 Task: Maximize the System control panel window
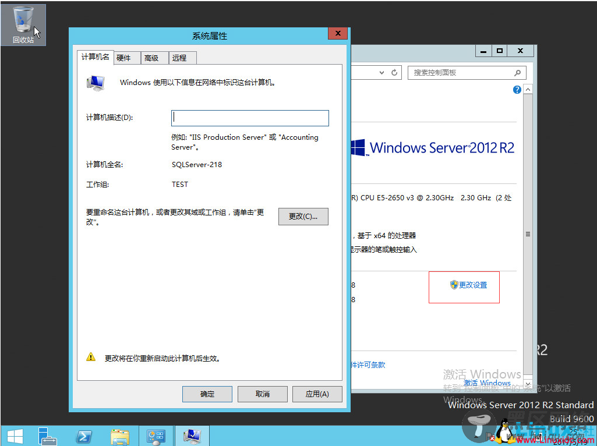tap(500, 51)
